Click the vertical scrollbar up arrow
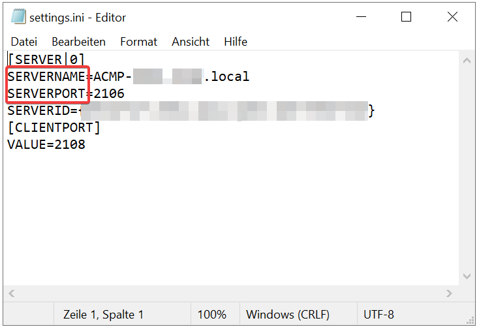This screenshot has height=329, width=479. (467, 60)
